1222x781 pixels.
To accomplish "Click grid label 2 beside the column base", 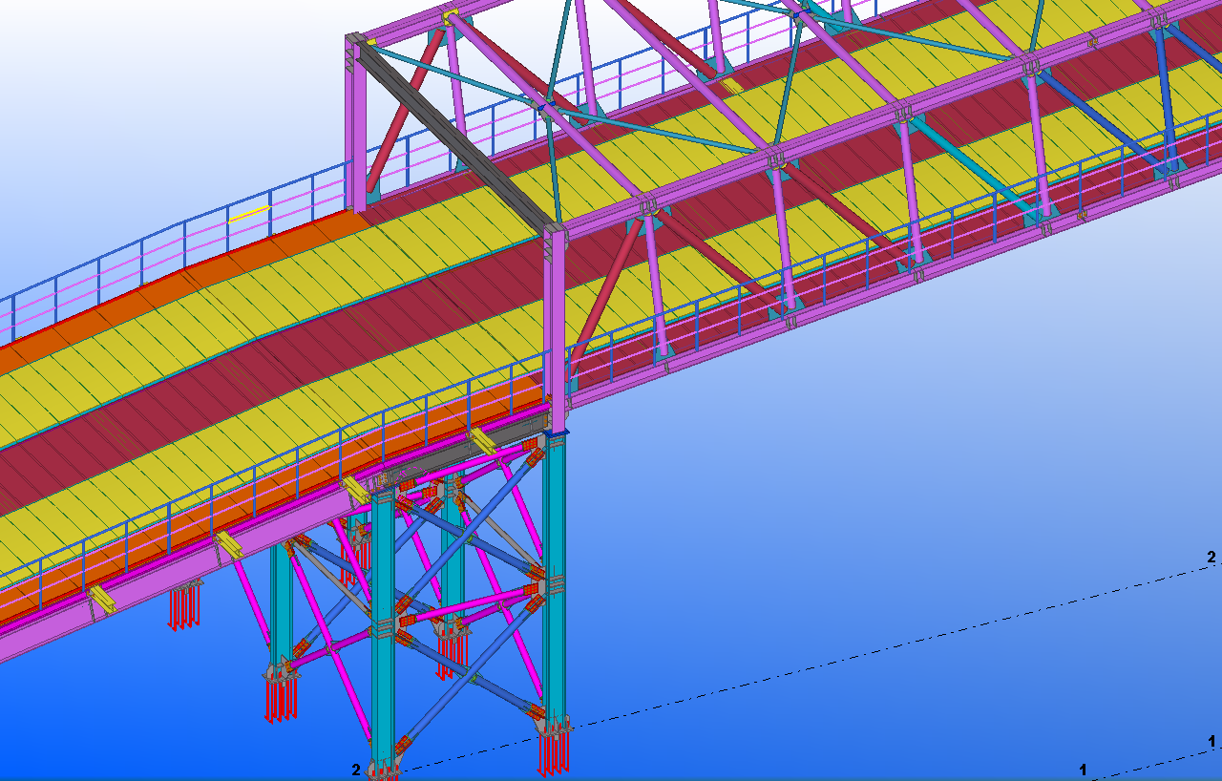I will point(356,770).
